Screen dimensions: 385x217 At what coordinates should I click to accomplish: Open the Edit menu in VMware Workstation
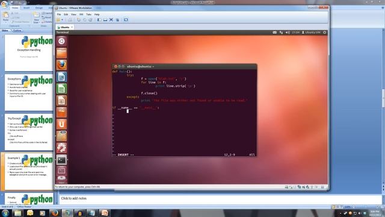click(x=66, y=14)
